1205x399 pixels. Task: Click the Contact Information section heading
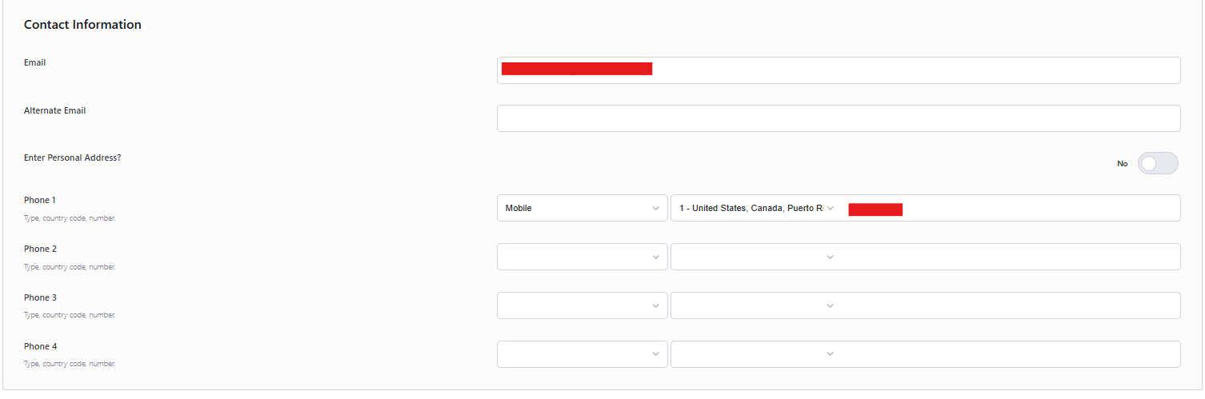(82, 25)
